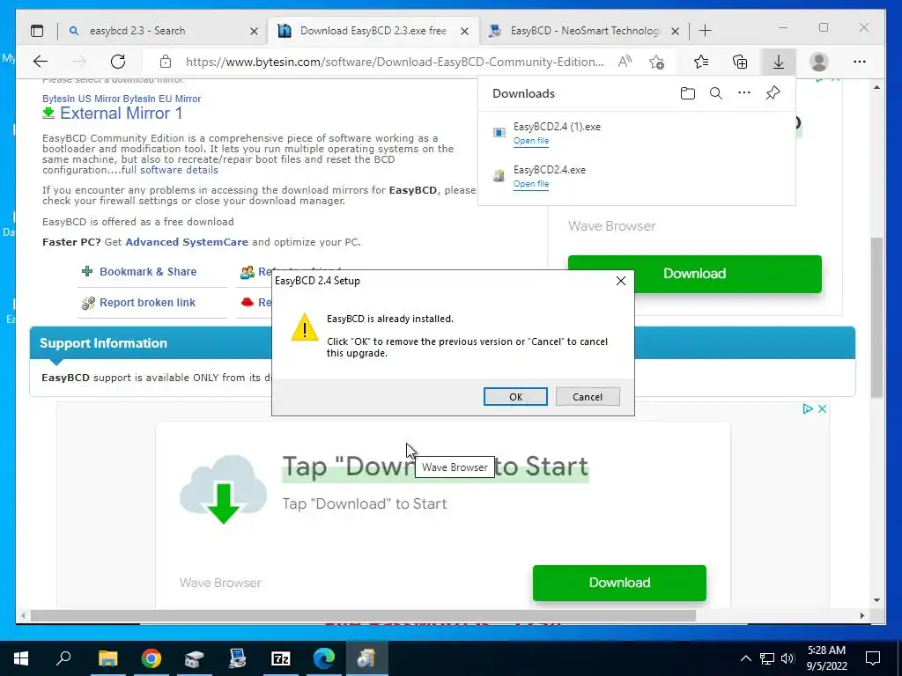This screenshot has width=902, height=676.
Task: Open Windows taskbar search
Action: (x=63, y=658)
